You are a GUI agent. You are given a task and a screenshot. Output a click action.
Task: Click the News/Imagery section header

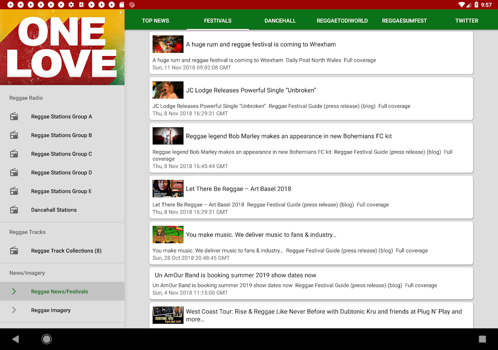(27, 273)
